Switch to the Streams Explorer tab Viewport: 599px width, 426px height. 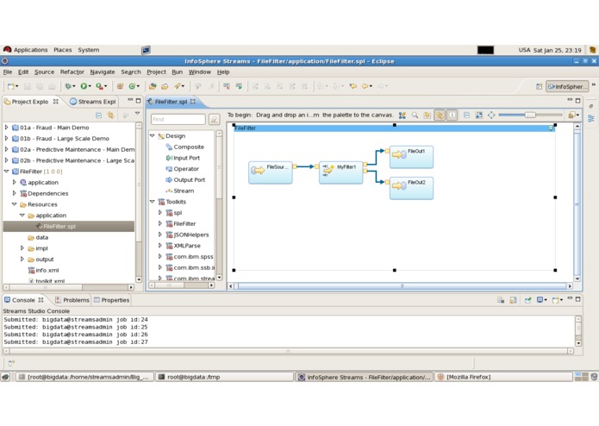[92, 102]
